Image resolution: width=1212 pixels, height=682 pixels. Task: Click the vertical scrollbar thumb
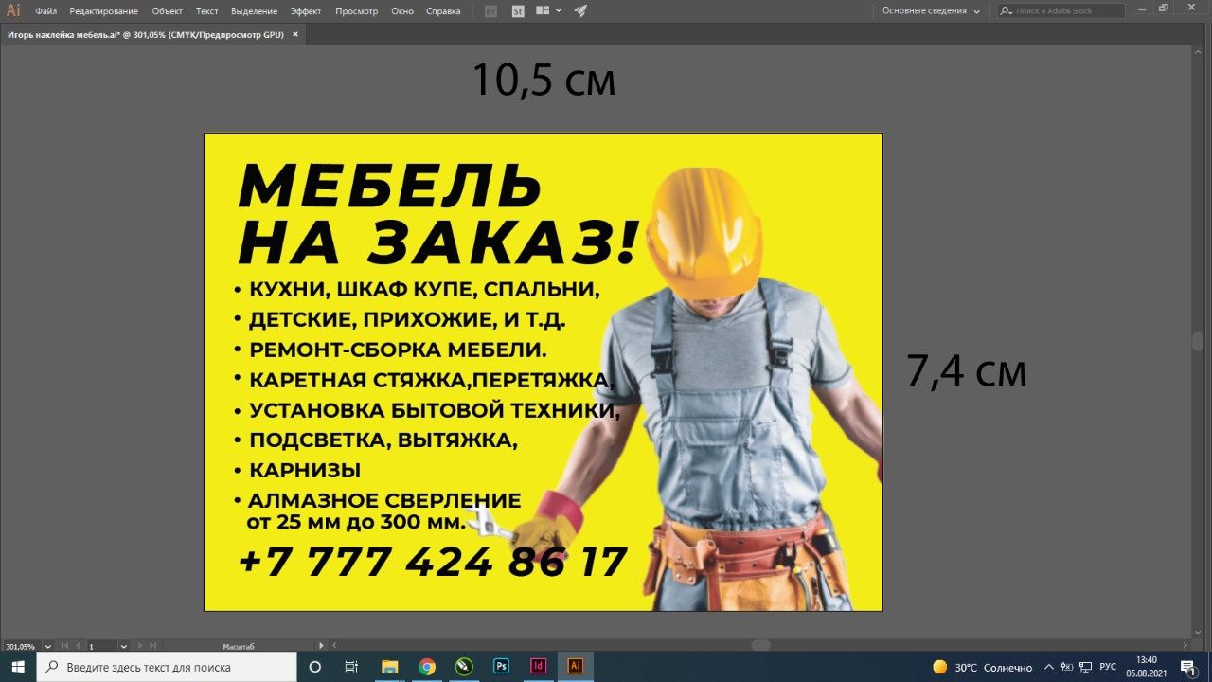(x=1198, y=341)
